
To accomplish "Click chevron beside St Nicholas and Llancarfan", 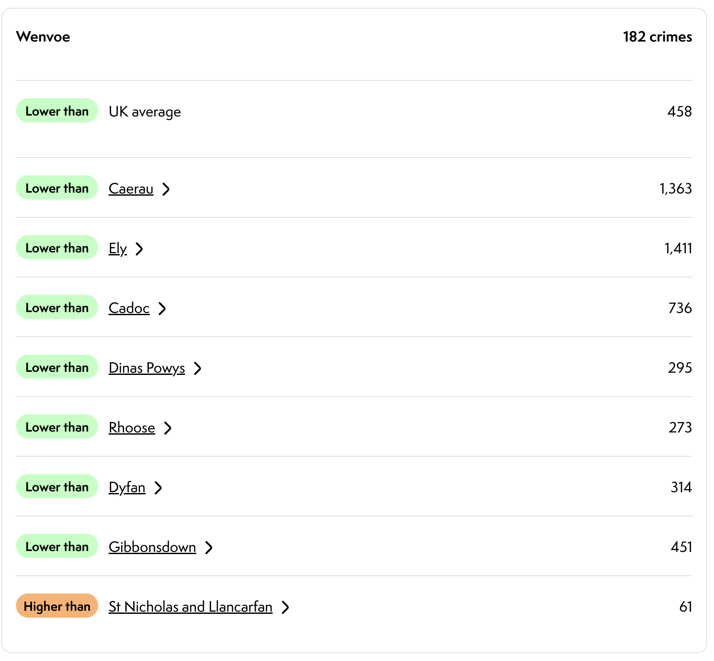I will point(285,607).
